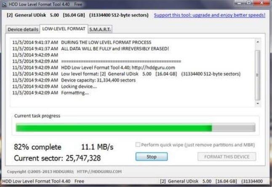Click the log scrollbar down arrow
Image resolution: width=272 pixels, height=187 pixels.
point(258,103)
